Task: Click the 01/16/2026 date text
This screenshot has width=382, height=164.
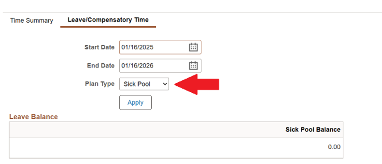Action: pos(138,66)
